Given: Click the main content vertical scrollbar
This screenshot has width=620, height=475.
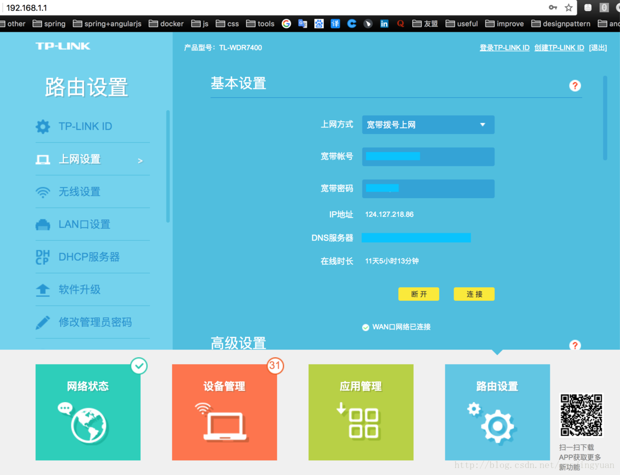Looking at the screenshot, I should (x=605, y=118).
